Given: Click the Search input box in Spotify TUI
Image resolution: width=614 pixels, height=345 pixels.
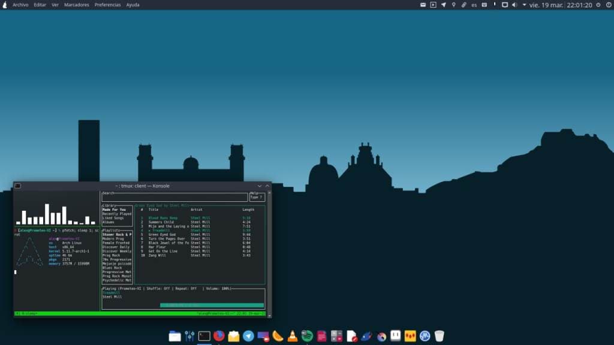Looking at the screenshot, I should [x=174, y=197].
